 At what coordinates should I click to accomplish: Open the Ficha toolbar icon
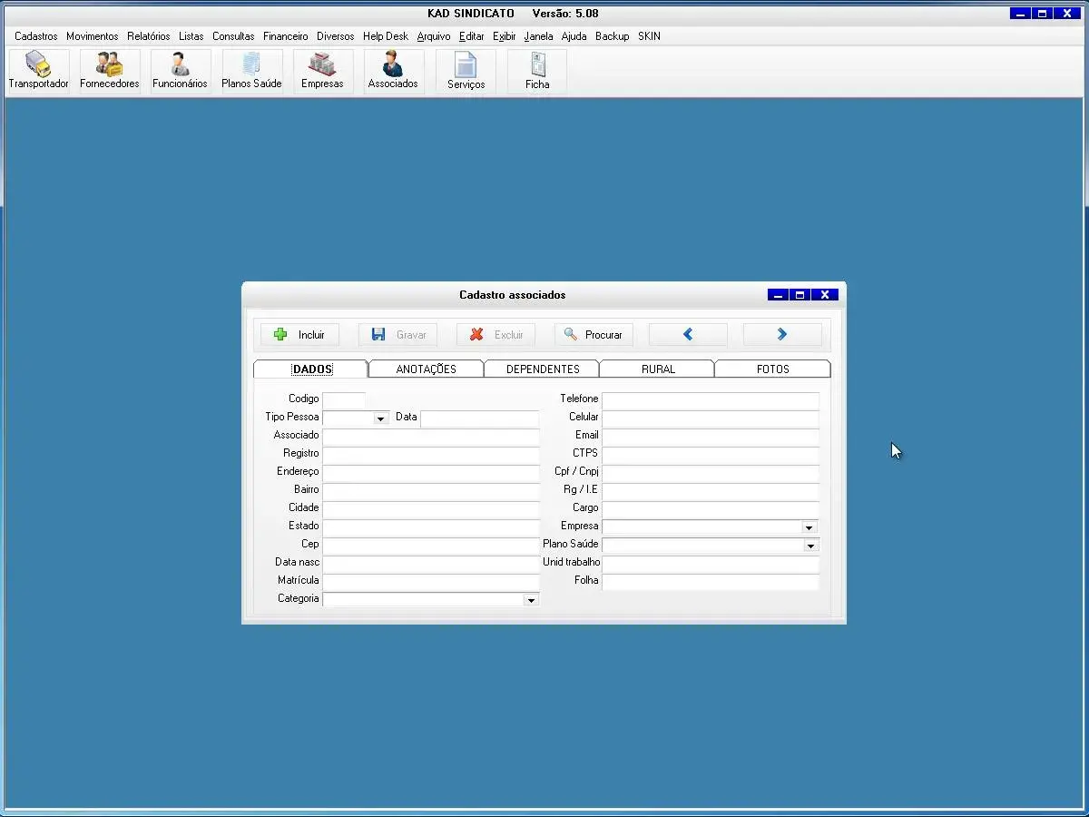pos(537,72)
